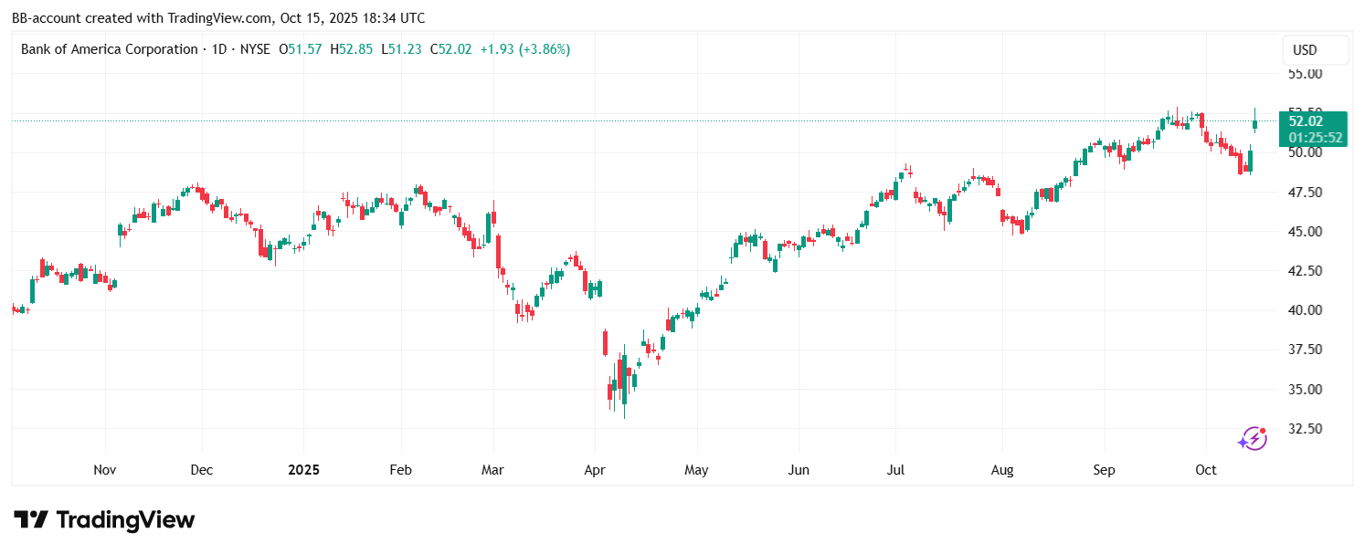Click the Apr label on time axis
Image resolution: width=1365 pixels, height=554 pixels.
[x=595, y=470]
